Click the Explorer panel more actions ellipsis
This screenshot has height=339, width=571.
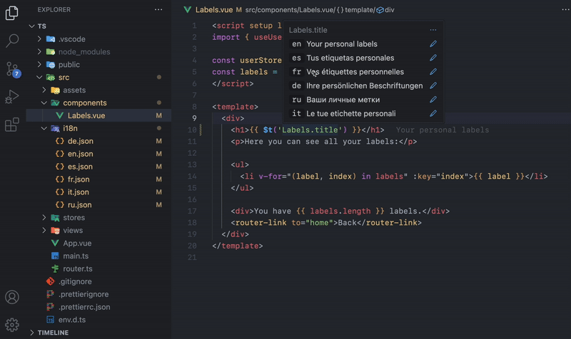point(158,10)
